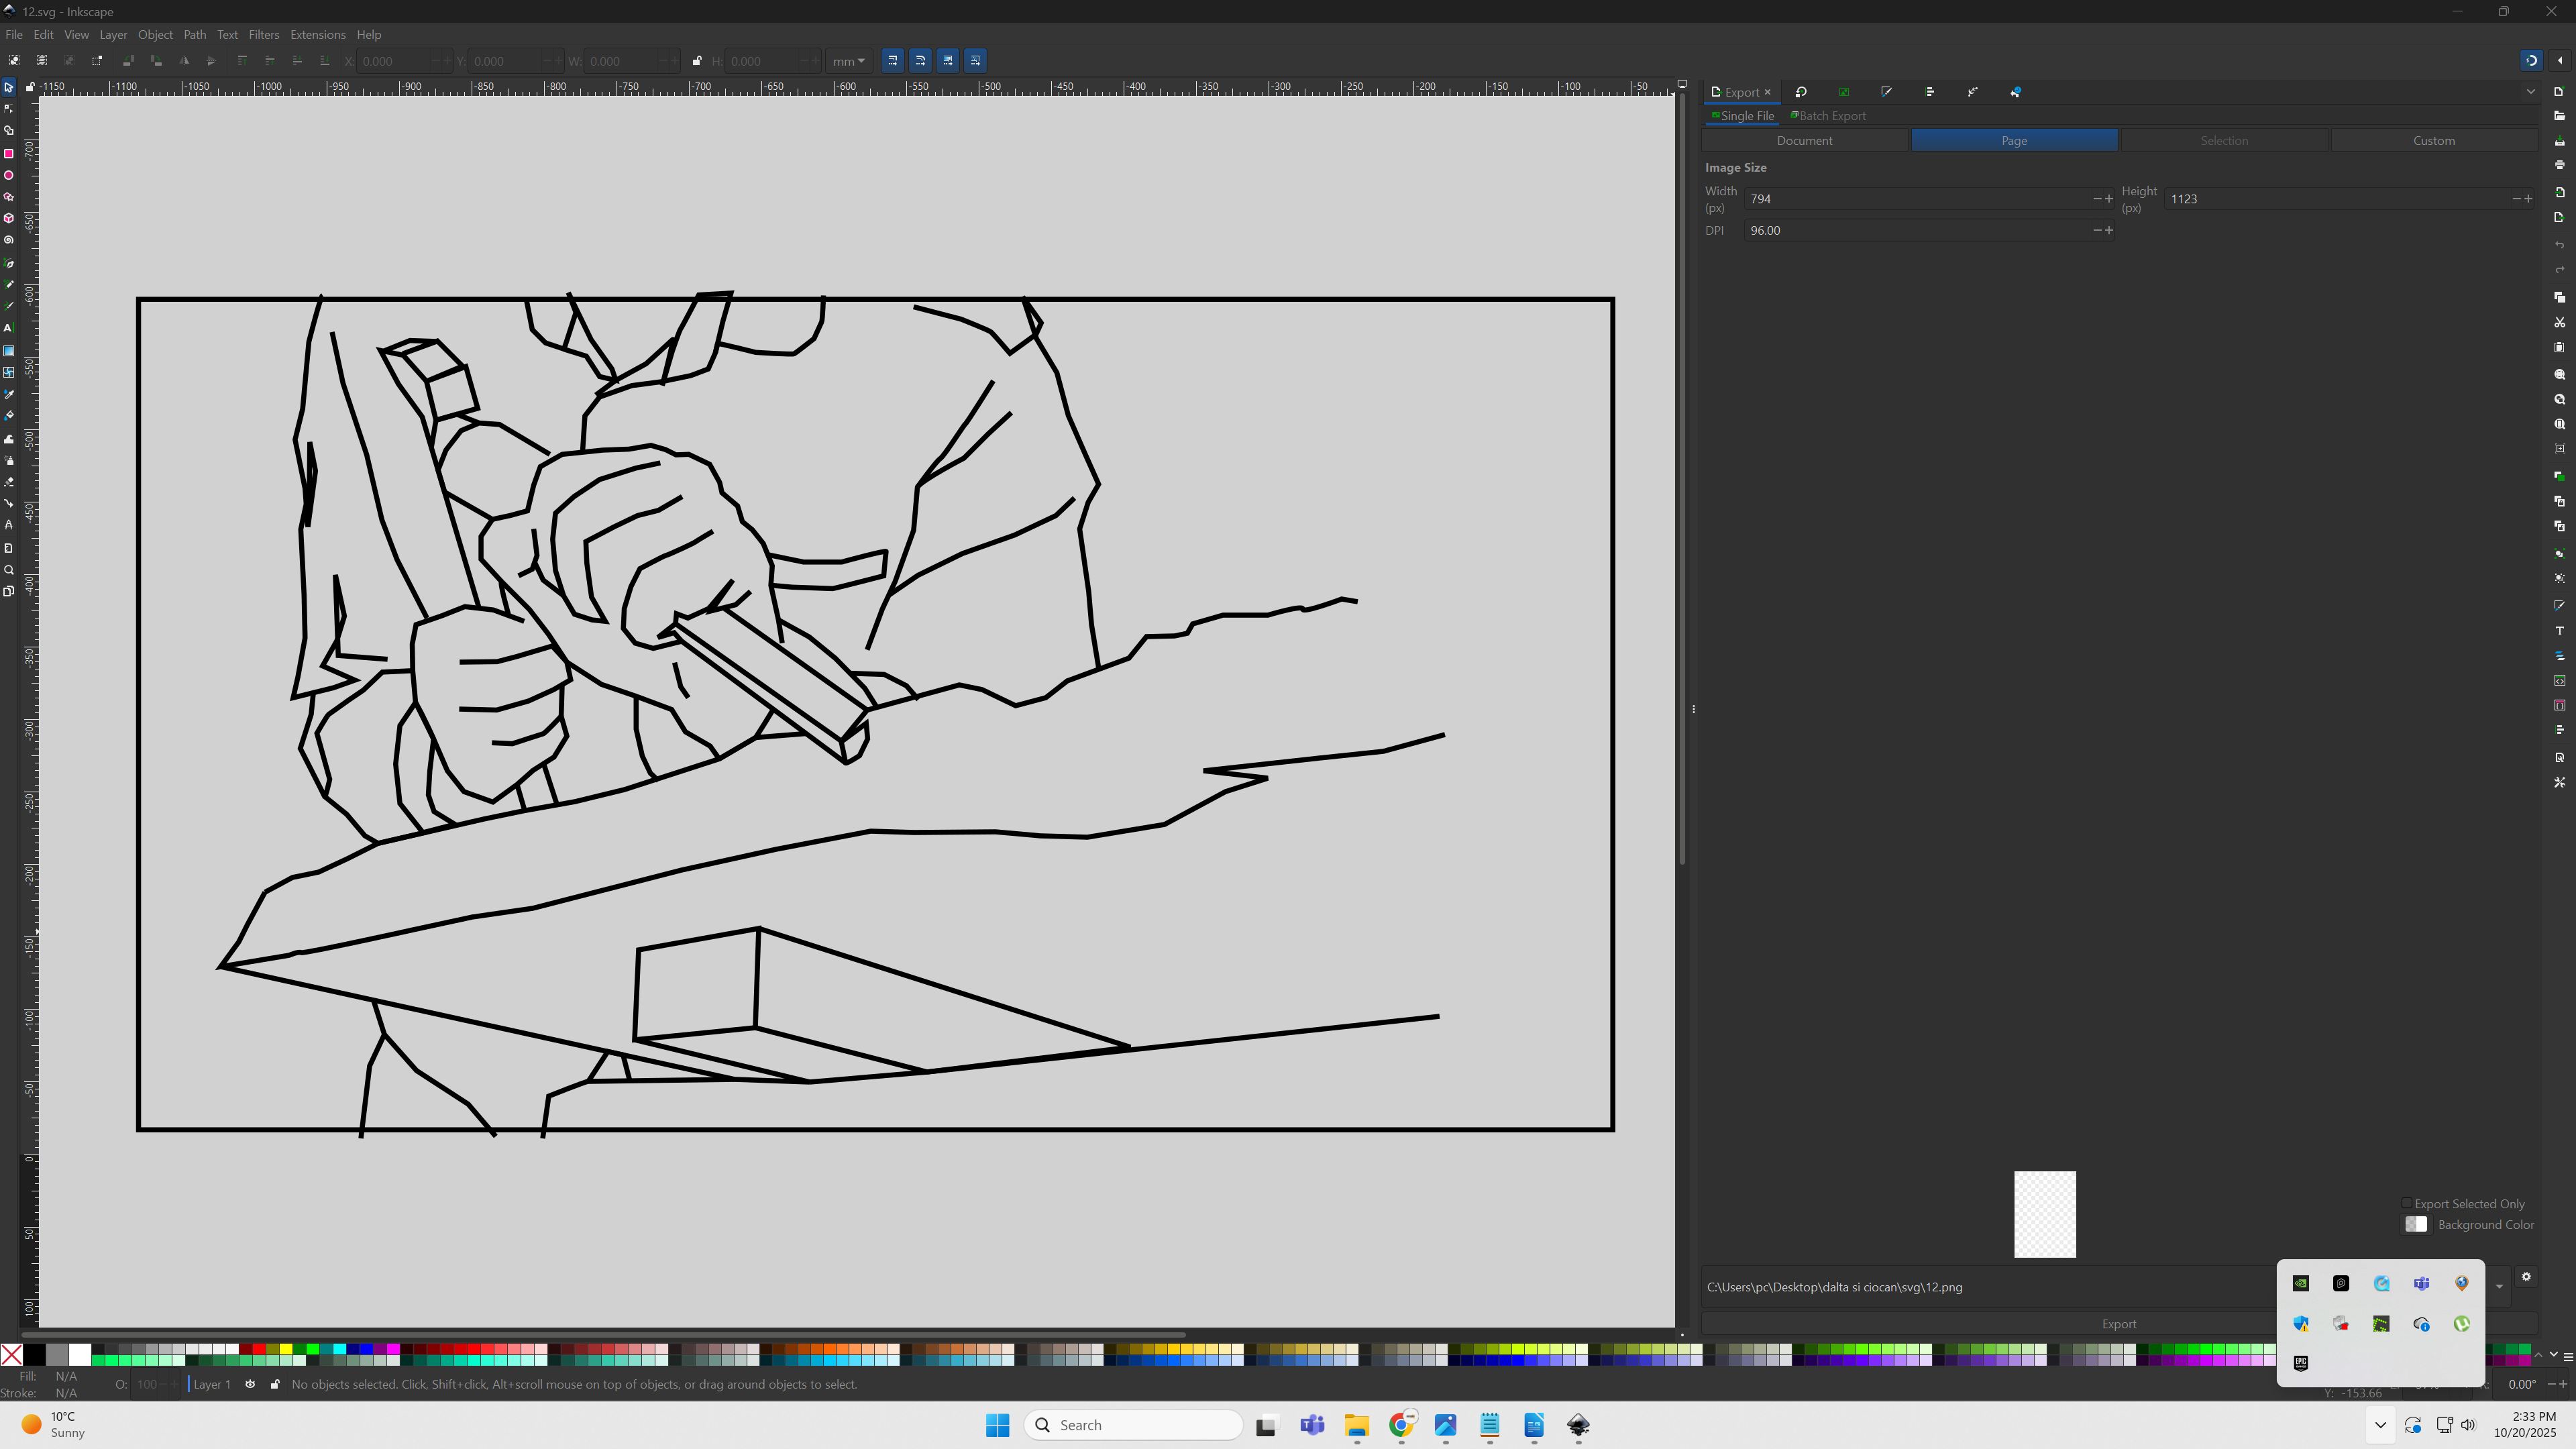
Task: Enable Export Selected Only checkbox
Action: (x=2407, y=1203)
